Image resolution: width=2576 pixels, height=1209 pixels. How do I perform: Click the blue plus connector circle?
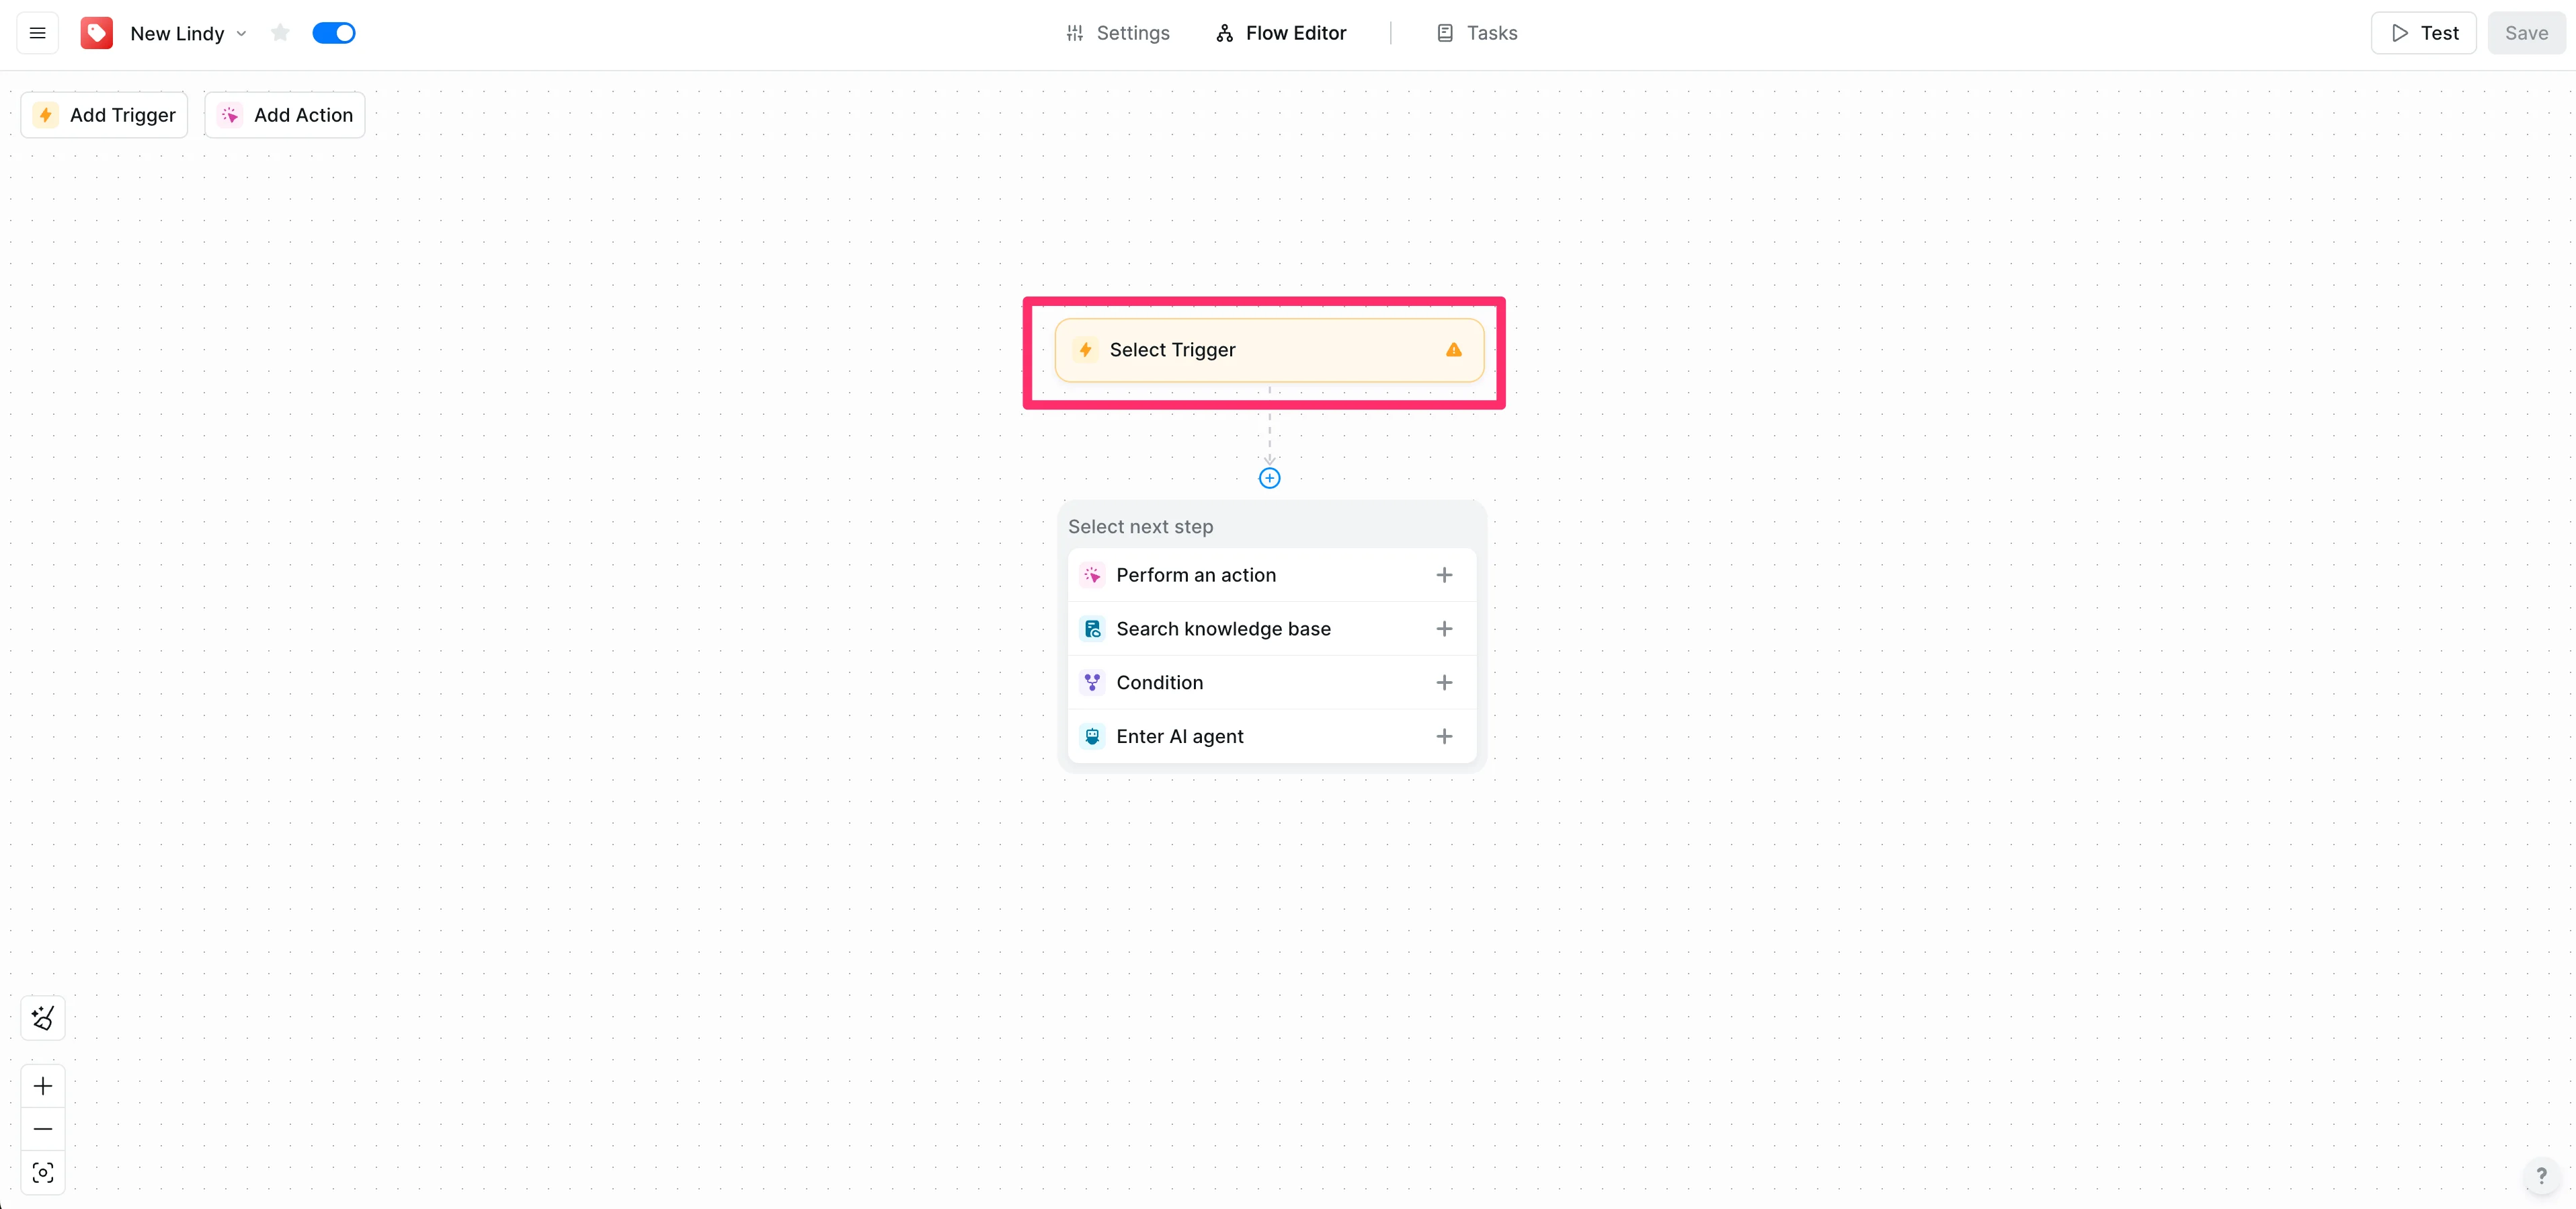tap(1269, 478)
